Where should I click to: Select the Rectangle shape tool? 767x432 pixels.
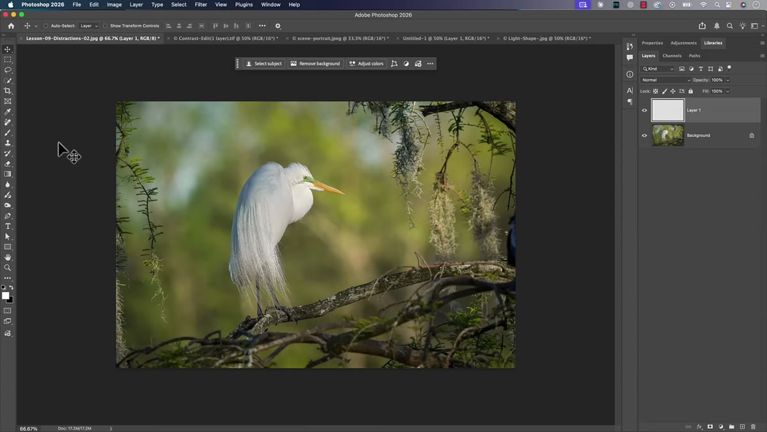[x=8, y=247]
